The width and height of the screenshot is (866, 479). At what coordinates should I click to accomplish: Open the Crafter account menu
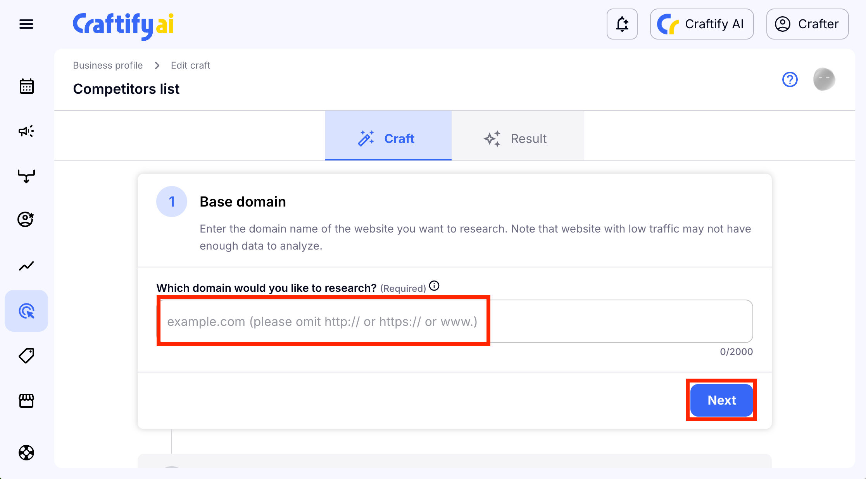[807, 24]
